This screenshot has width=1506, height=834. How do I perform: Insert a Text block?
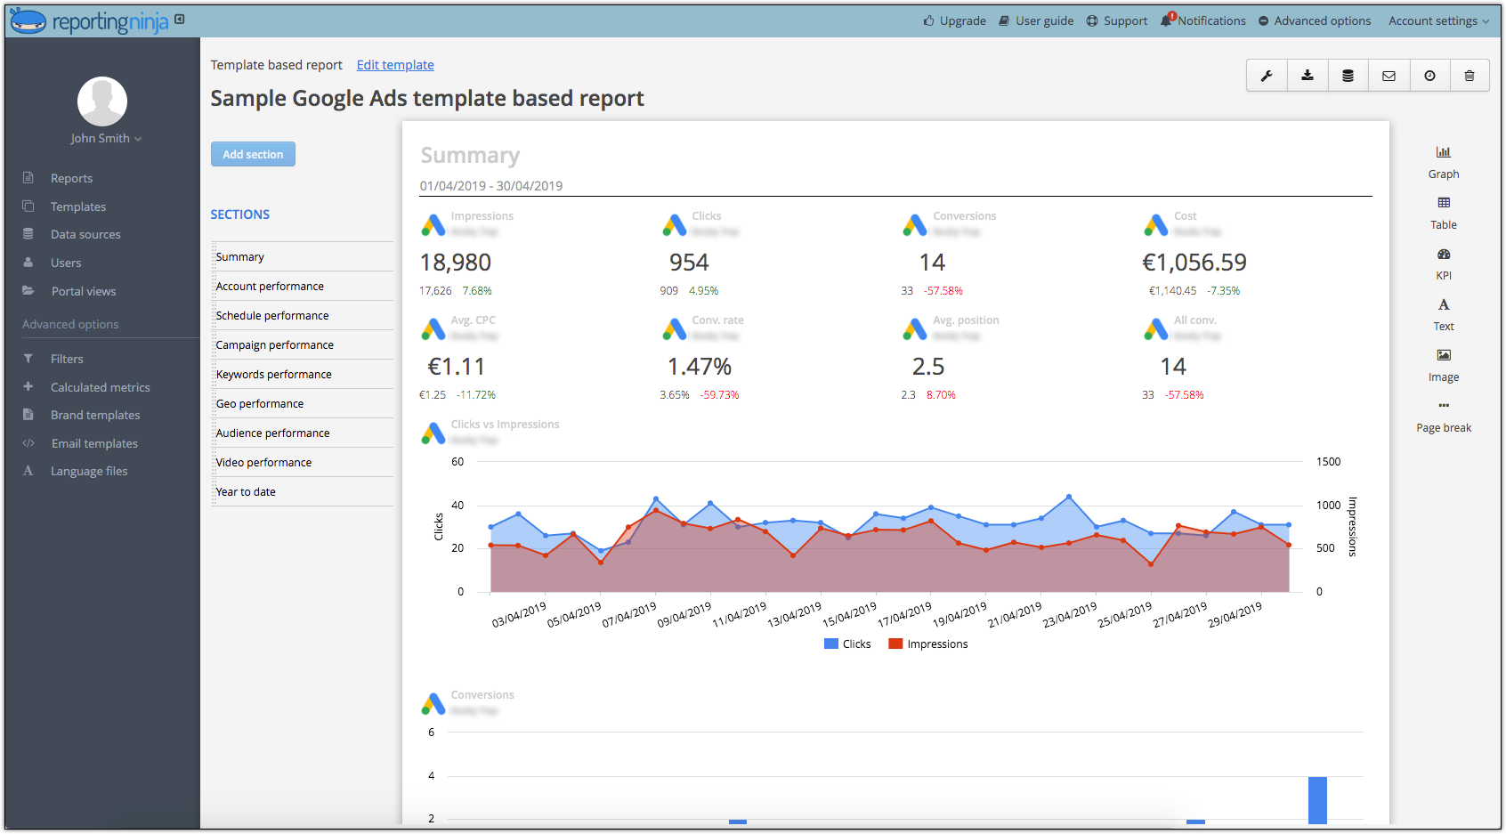1443,313
